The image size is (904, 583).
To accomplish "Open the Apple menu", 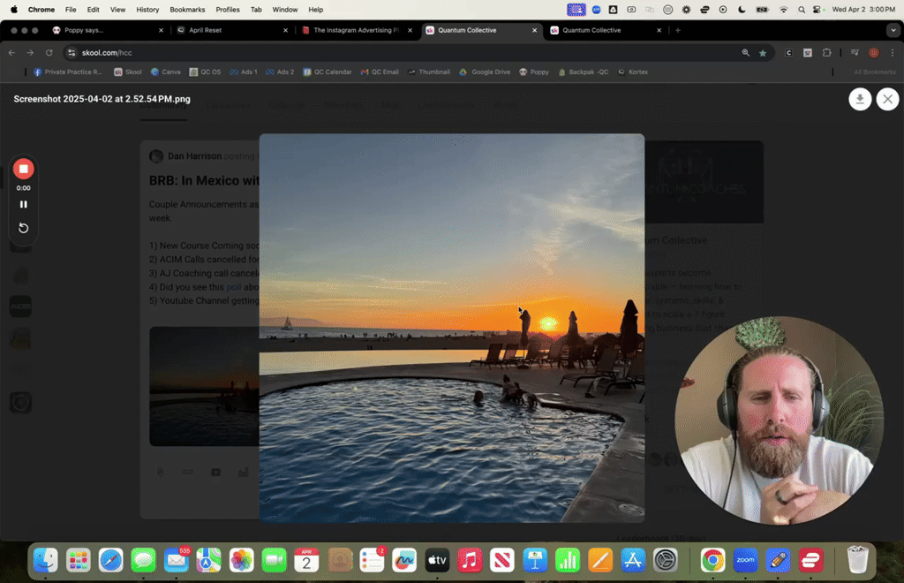I will (14, 9).
